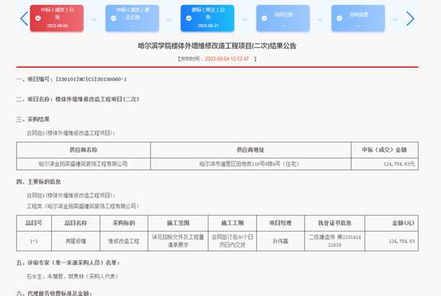Click the announcement title 哈尔滨学院楼体外墙维修改造工程项目(二次)结果公告
Viewport: 441px width, 296px height.
pos(217,46)
